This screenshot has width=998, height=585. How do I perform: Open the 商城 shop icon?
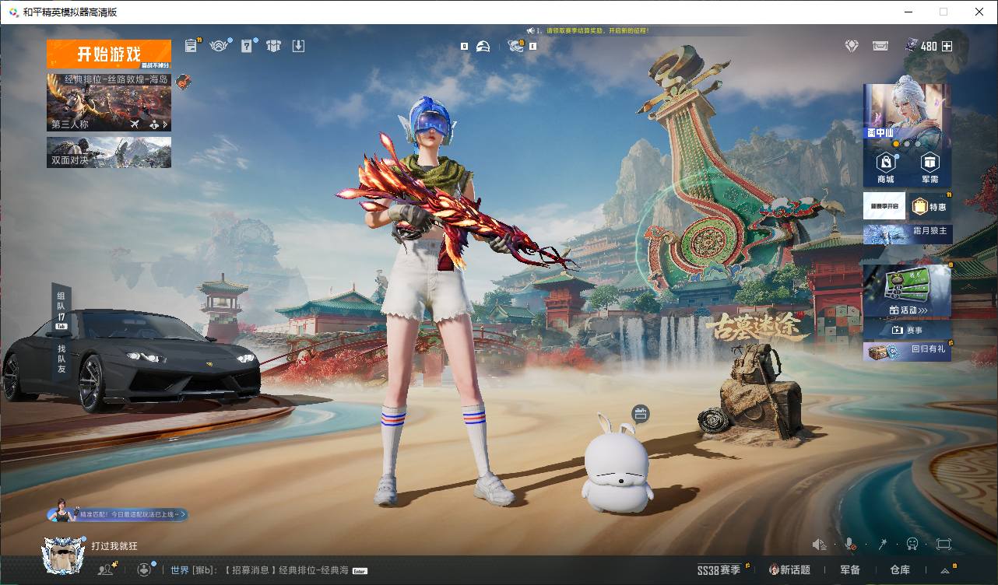click(x=885, y=167)
